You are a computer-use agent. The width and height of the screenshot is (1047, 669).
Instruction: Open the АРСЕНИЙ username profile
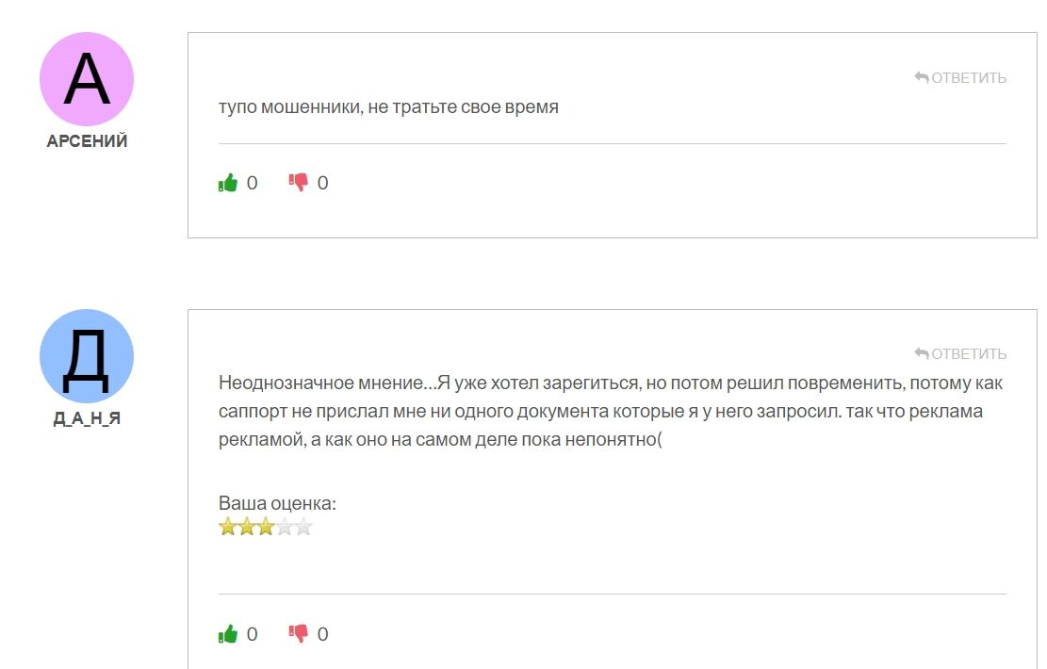coord(87,141)
